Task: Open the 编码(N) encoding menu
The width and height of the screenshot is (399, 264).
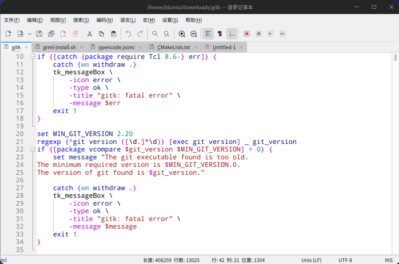Action: [x=104, y=20]
